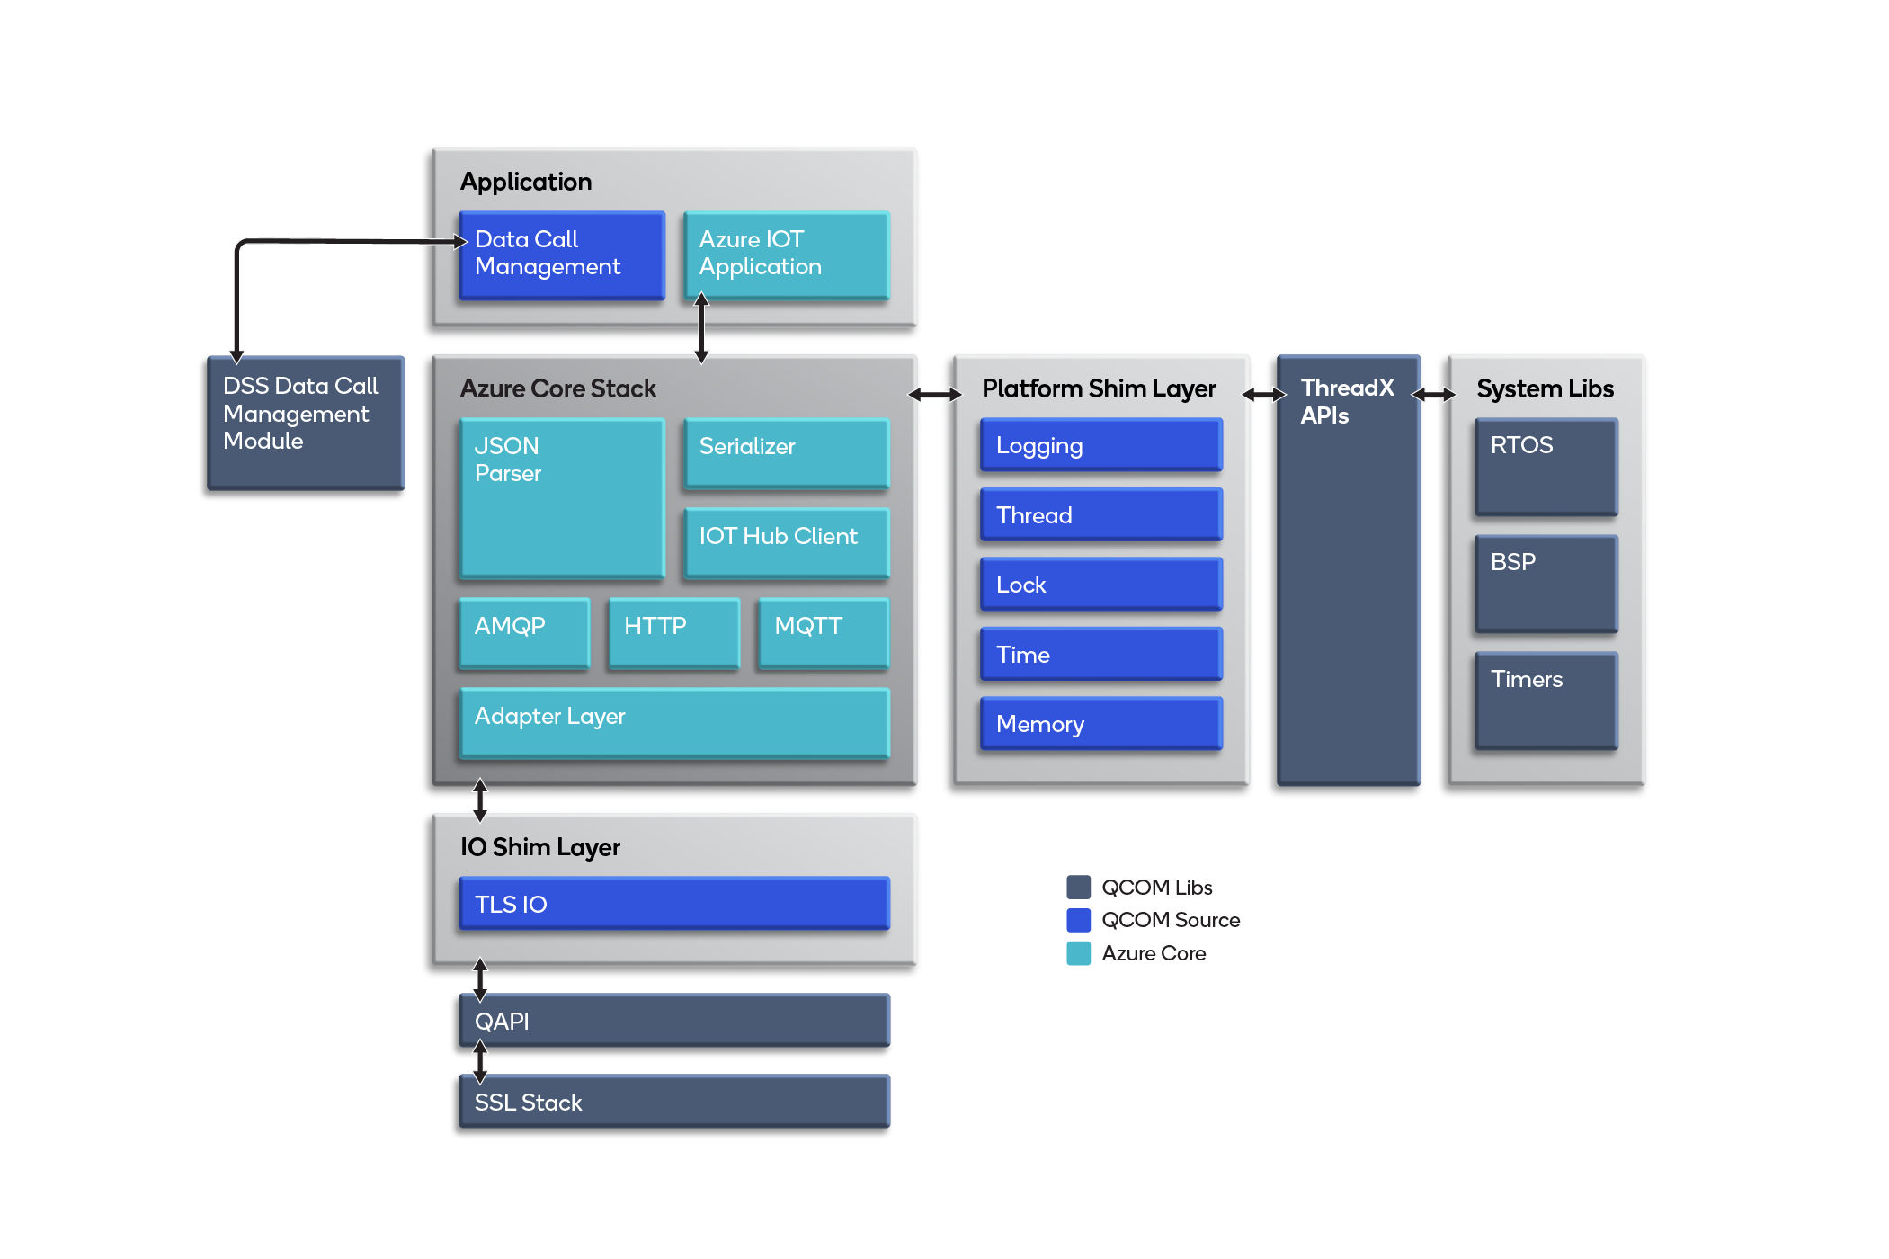Click the Serializer block
Image resolution: width=1889 pixels, height=1259 pixels.
click(x=787, y=453)
